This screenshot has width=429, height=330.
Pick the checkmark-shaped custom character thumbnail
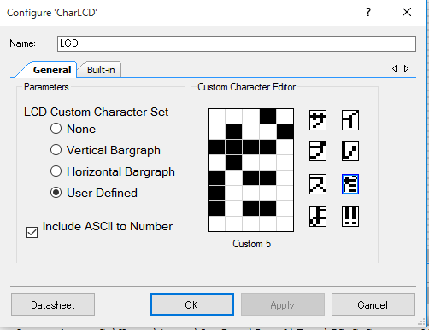[x=350, y=151]
